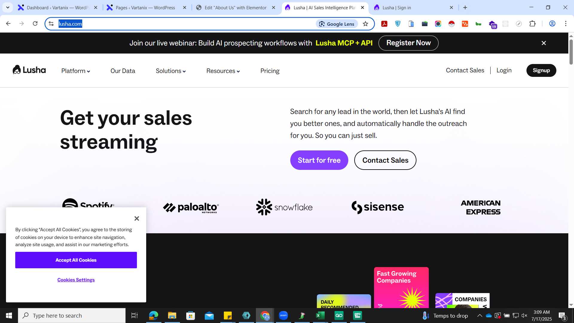
Task: Click the Login link
Action: pos(504,70)
